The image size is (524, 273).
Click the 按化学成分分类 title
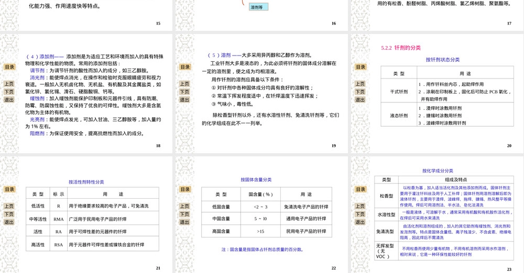(438, 170)
